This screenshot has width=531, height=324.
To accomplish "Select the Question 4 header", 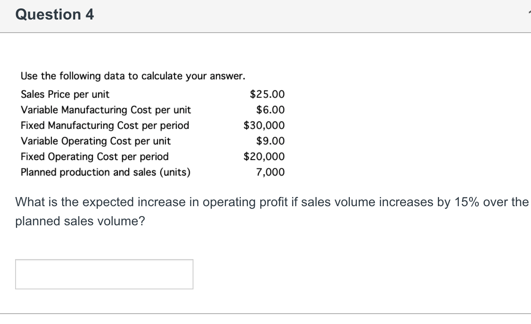I will tap(54, 14).
